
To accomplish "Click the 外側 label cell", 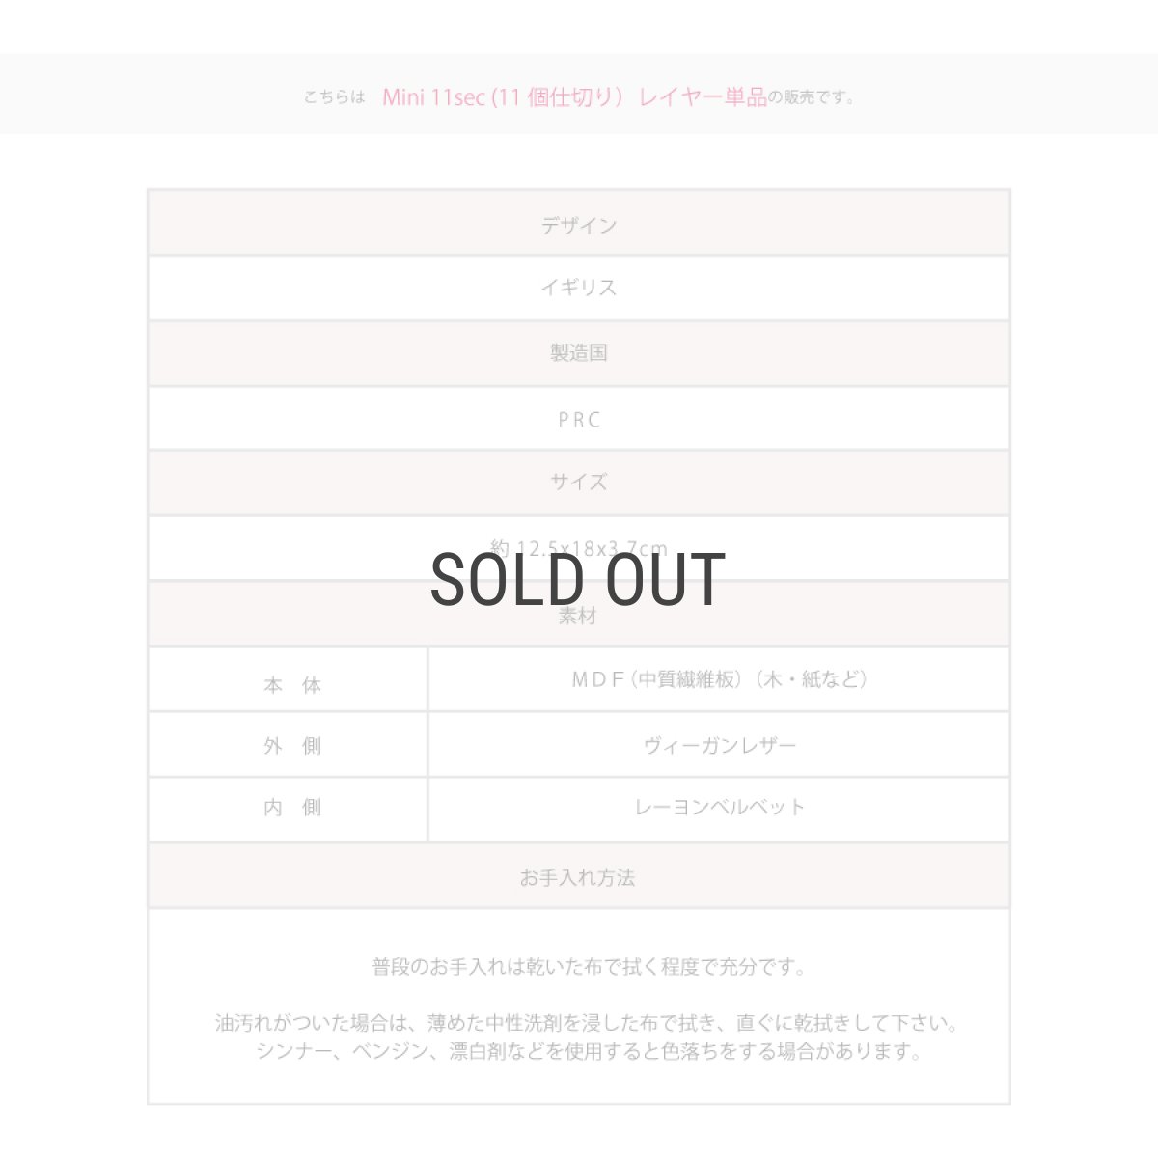I will click(x=291, y=746).
